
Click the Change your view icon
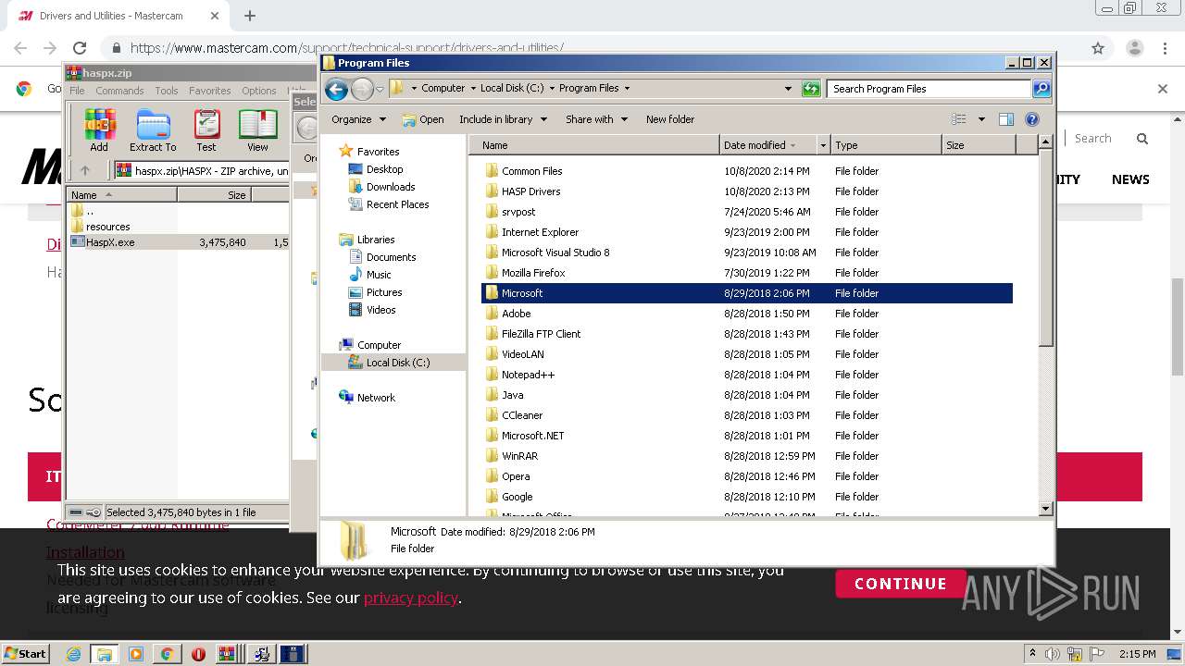(959, 119)
